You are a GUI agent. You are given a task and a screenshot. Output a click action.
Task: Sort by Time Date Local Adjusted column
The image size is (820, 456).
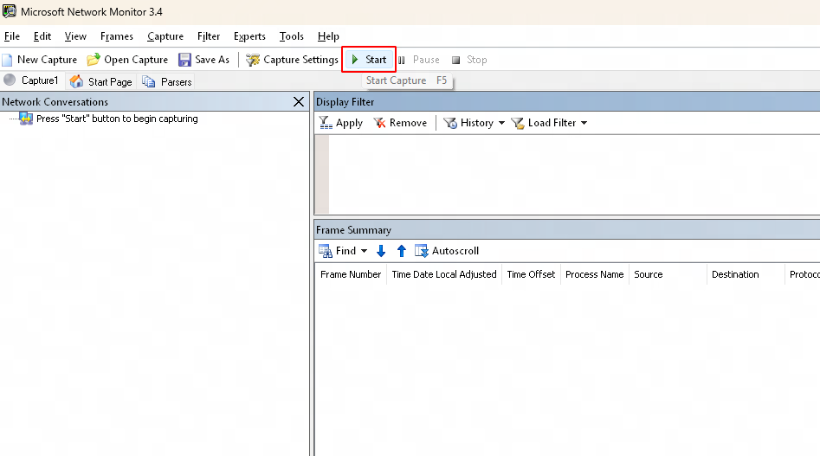click(444, 275)
